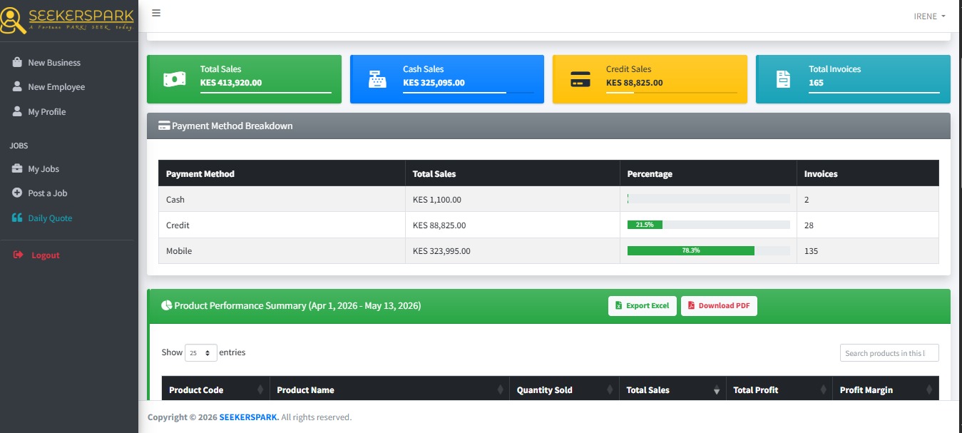This screenshot has width=962, height=433.
Task: Click the Total Sales money bill icon
Action: [x=175, y=80]
